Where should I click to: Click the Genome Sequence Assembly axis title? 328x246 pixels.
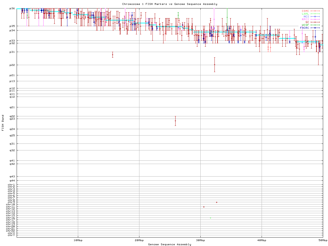170,244
